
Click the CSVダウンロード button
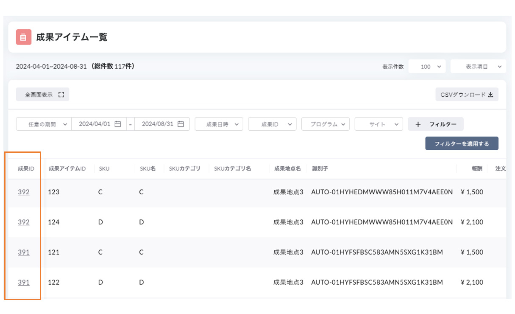[467, 95]
